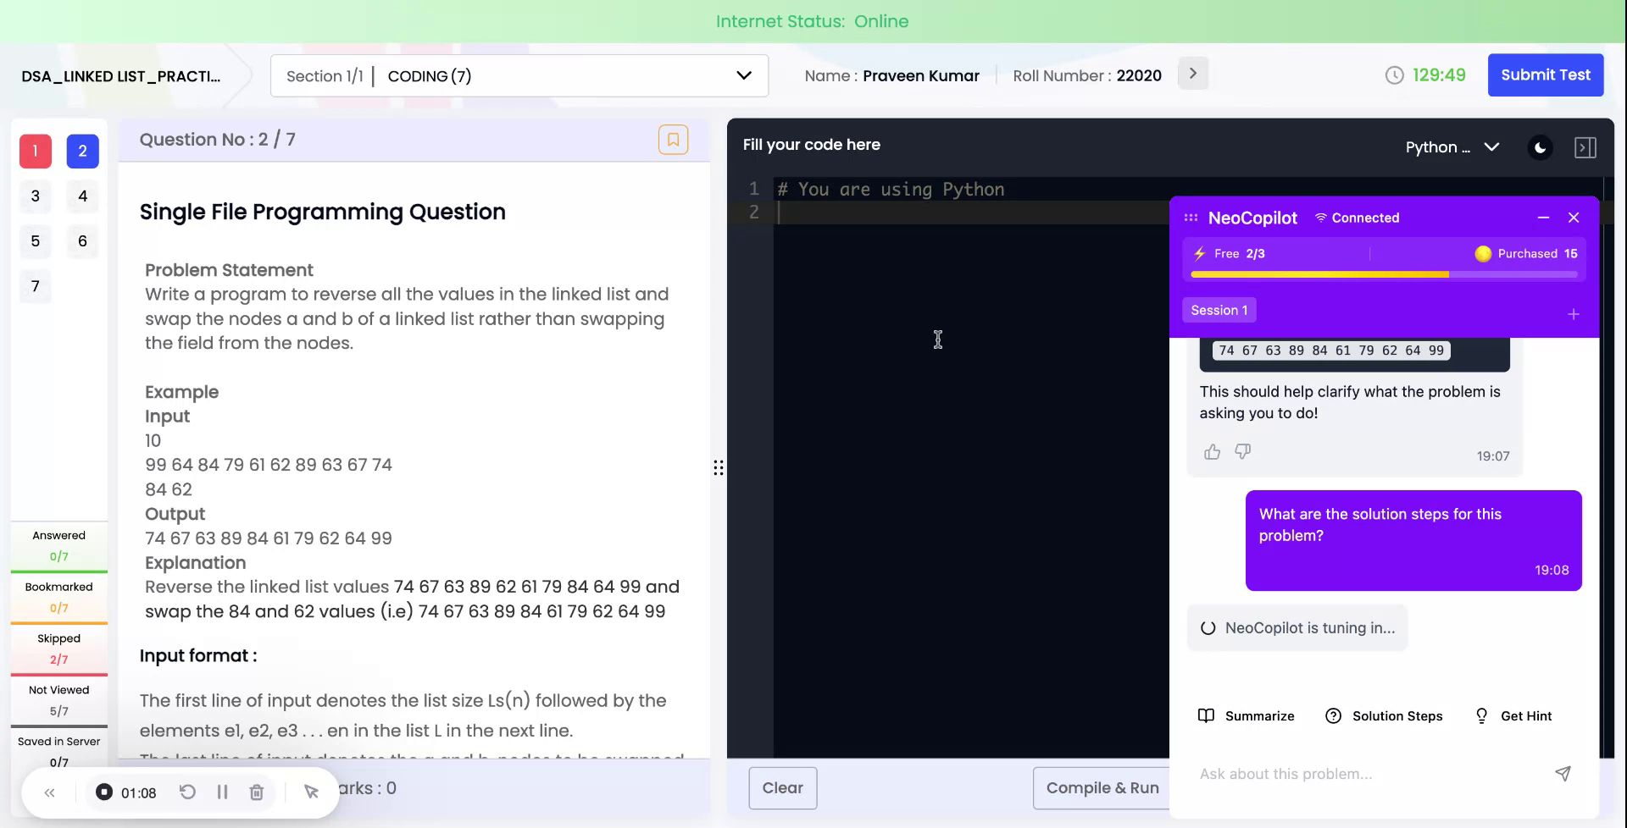This screenshot has height=828, width=1627.
Task: Bookmark the current question
Action: pyautogui.click(x=674, y=139)
